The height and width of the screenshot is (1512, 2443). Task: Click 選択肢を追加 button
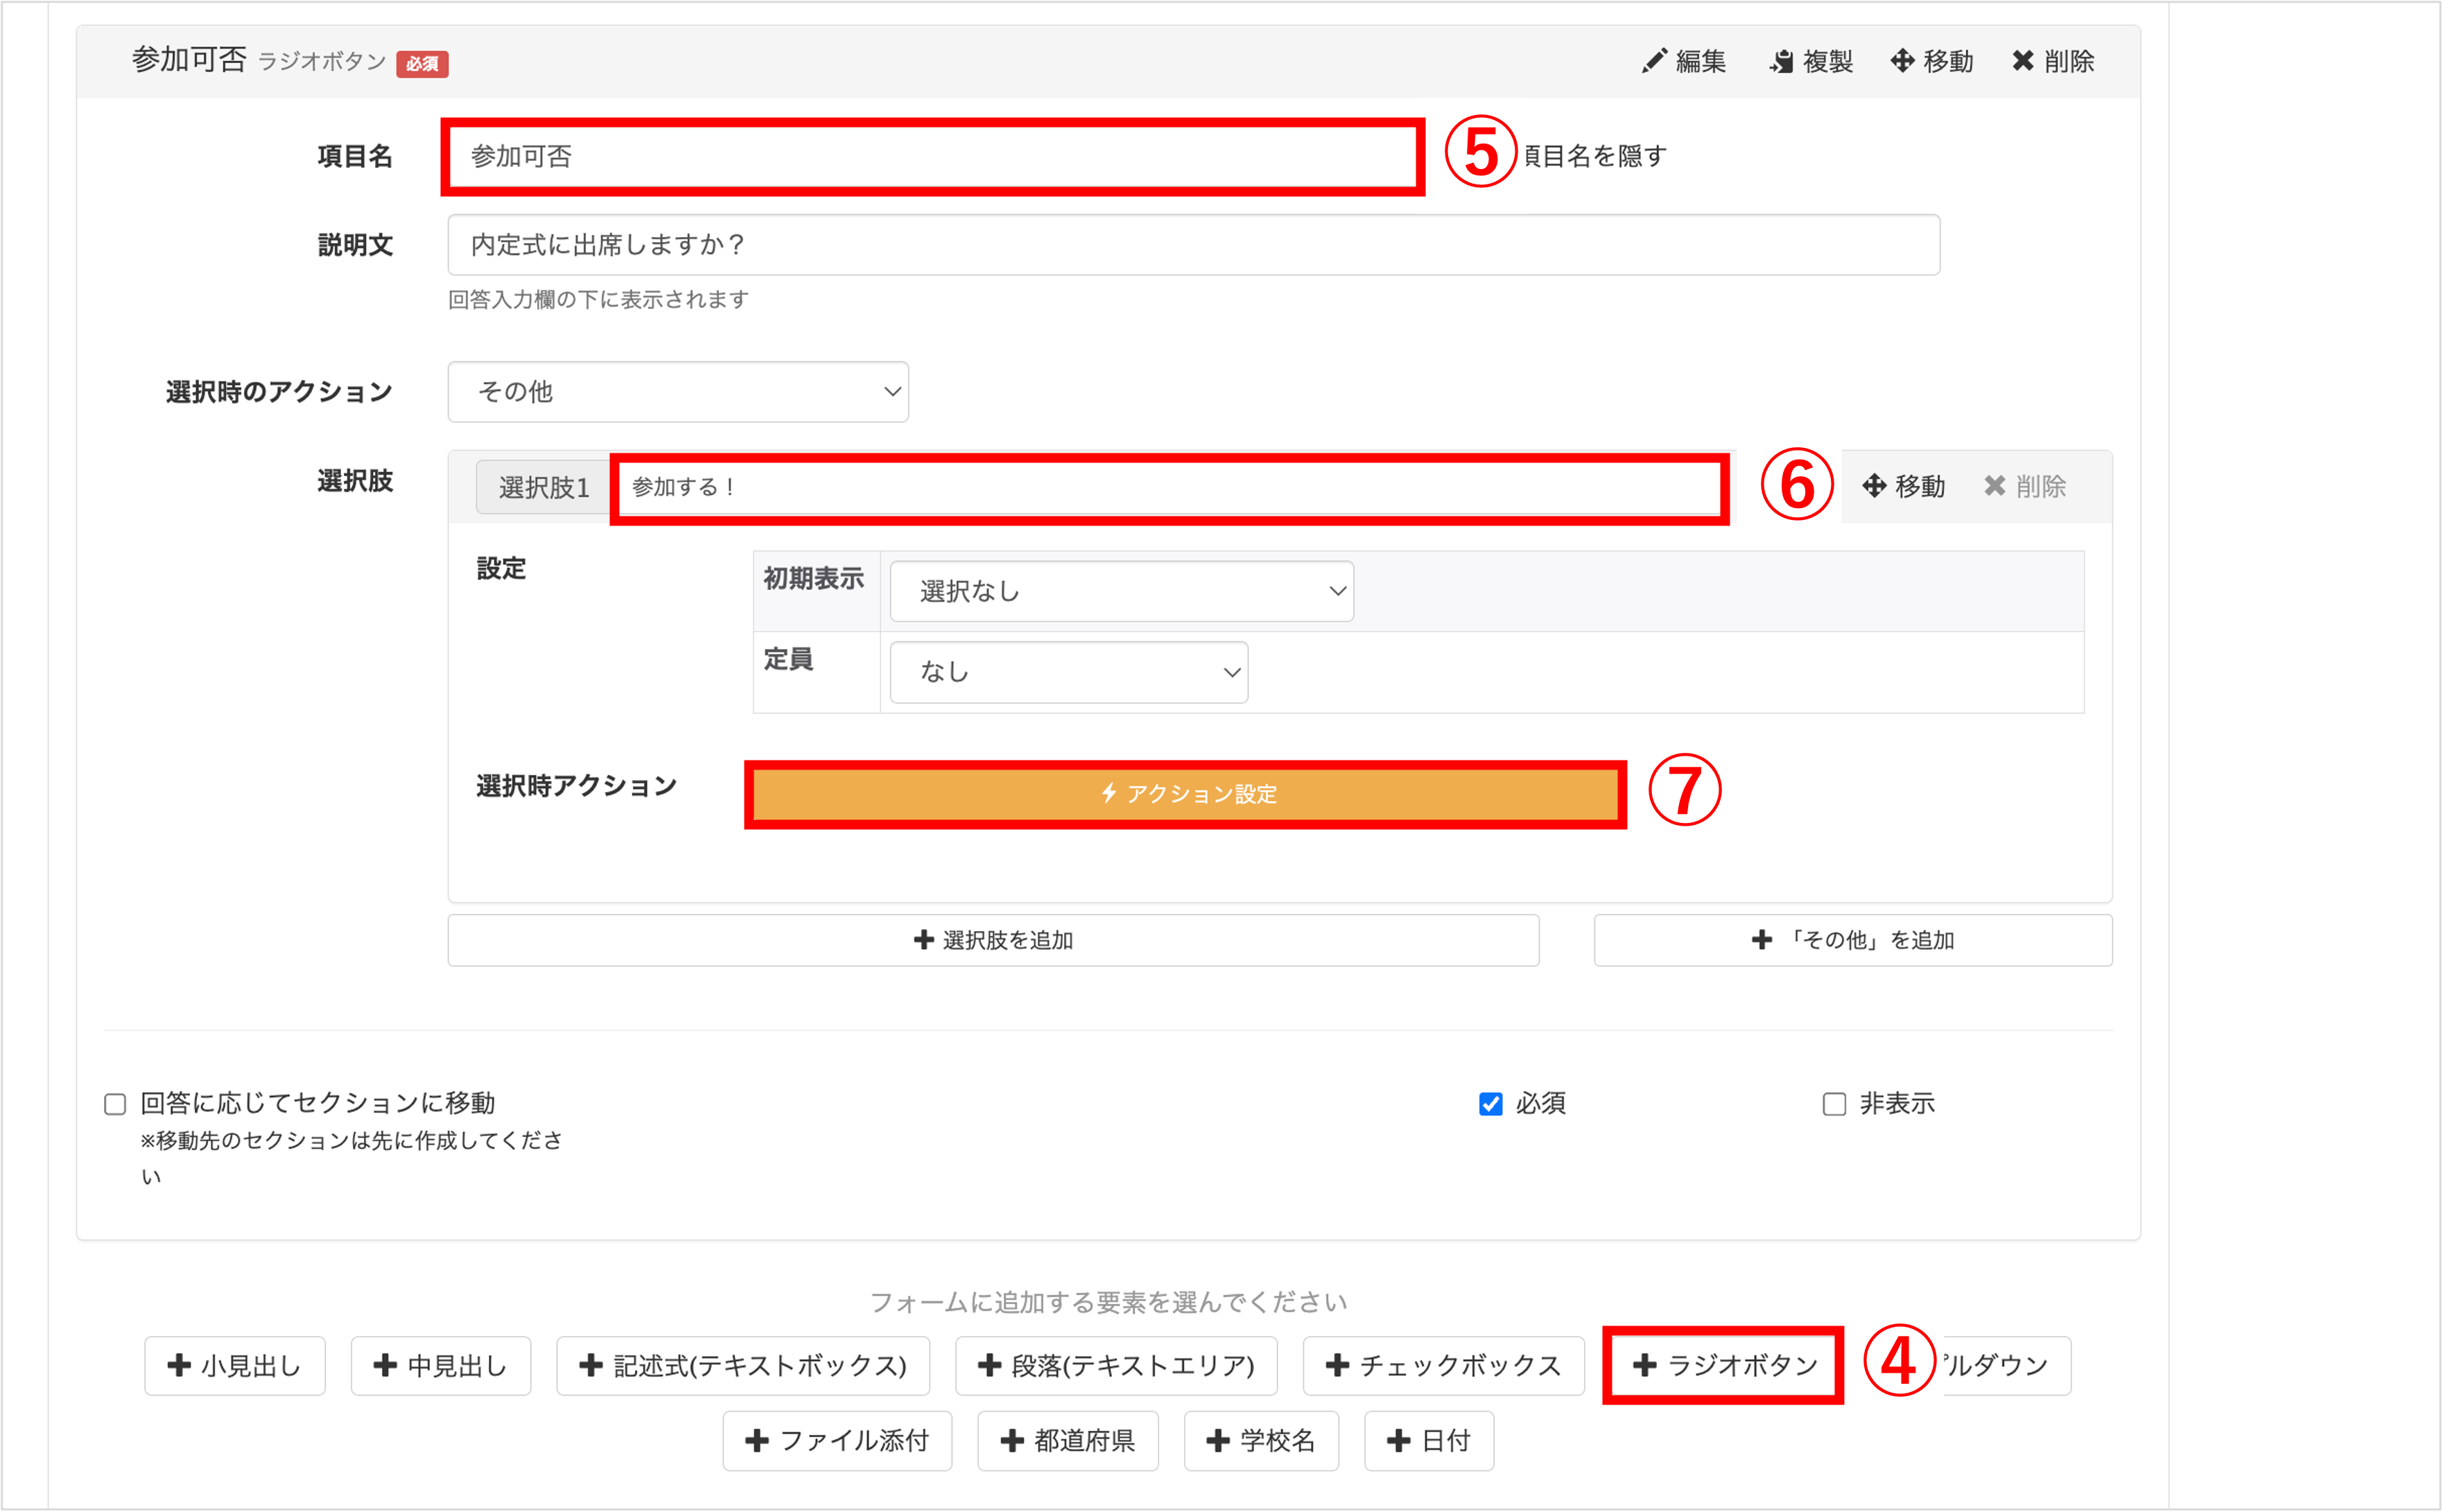pyautogui.click(x=993, y=940)
